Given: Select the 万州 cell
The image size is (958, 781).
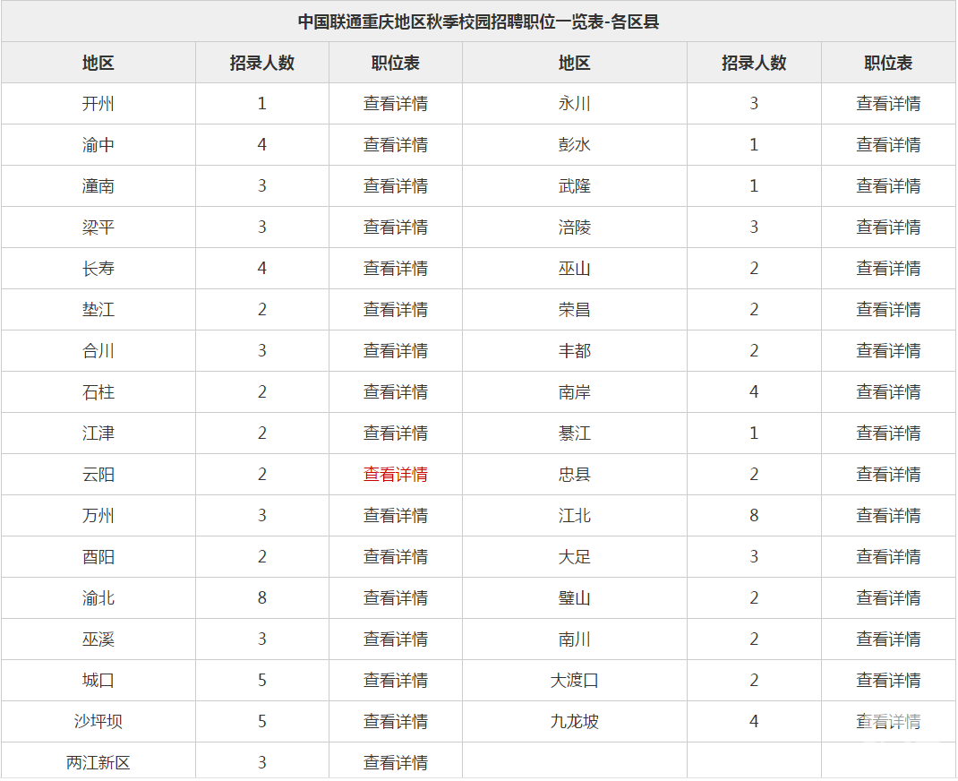Looking at the screenshot, I should pyautogui.click(x=98, y=516).
